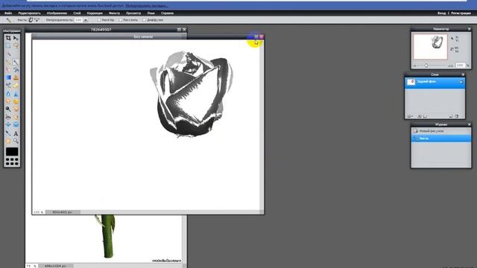This screenshot has height=268, width=477.
Task: Select the Magic Wand tool
Action: [x=8, y=54]
